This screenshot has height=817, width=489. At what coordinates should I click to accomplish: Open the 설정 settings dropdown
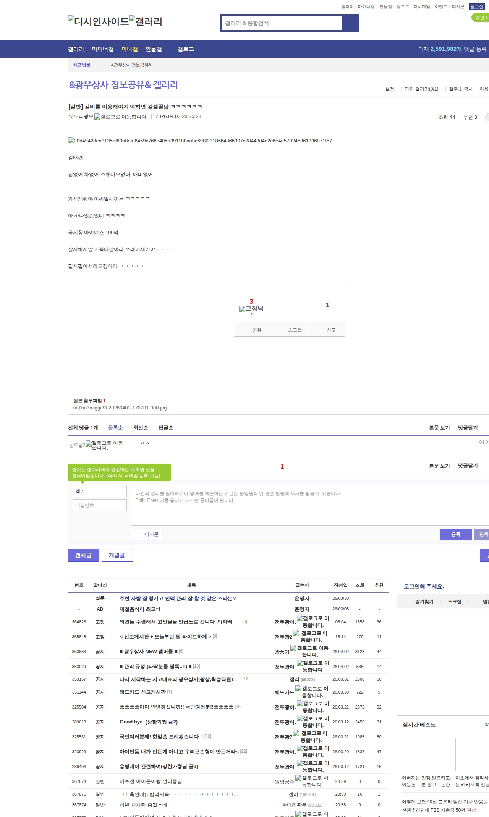pyautogui.click(x=390, y=89)
